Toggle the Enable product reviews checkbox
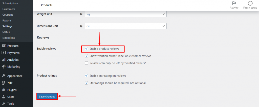This screenshot has width=259, height=107. 87,49
